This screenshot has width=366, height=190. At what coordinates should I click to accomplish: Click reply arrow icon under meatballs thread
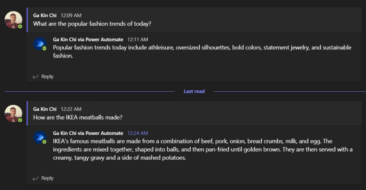35,178
